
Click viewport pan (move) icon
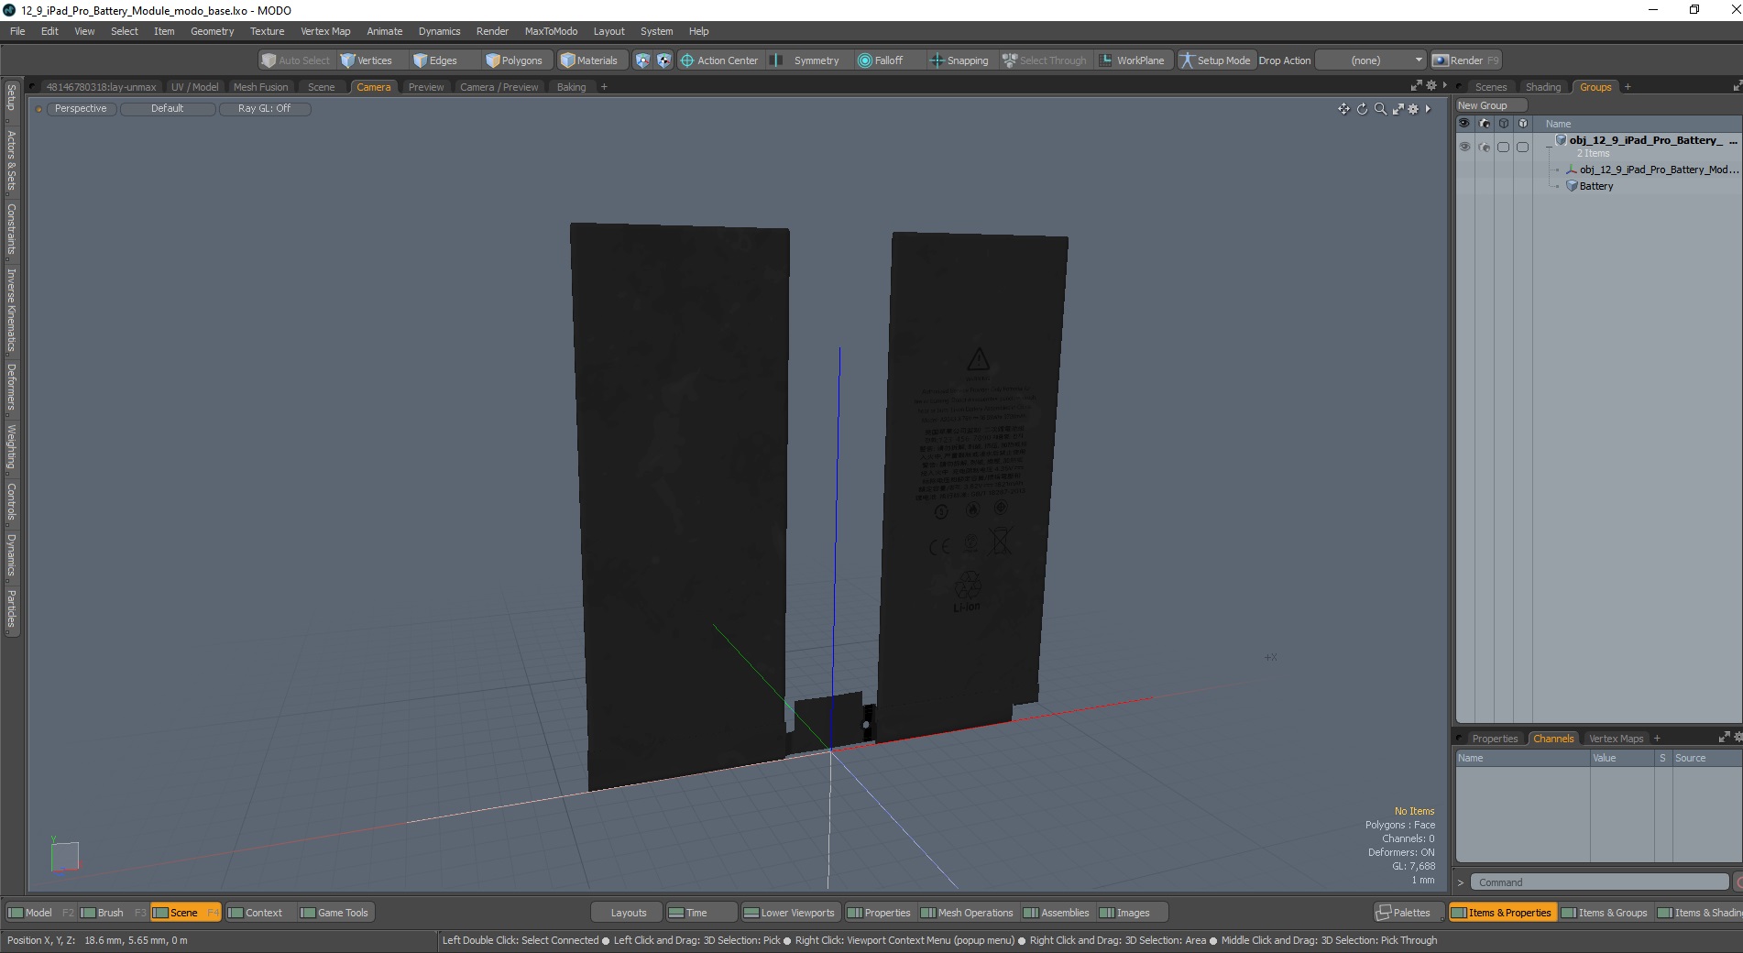[x=1343, y=109]
